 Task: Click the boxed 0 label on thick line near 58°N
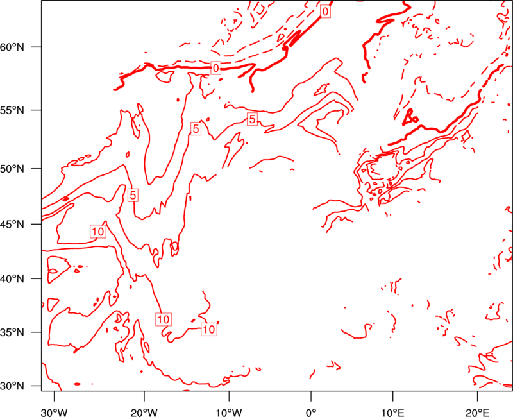coord(215,68)
